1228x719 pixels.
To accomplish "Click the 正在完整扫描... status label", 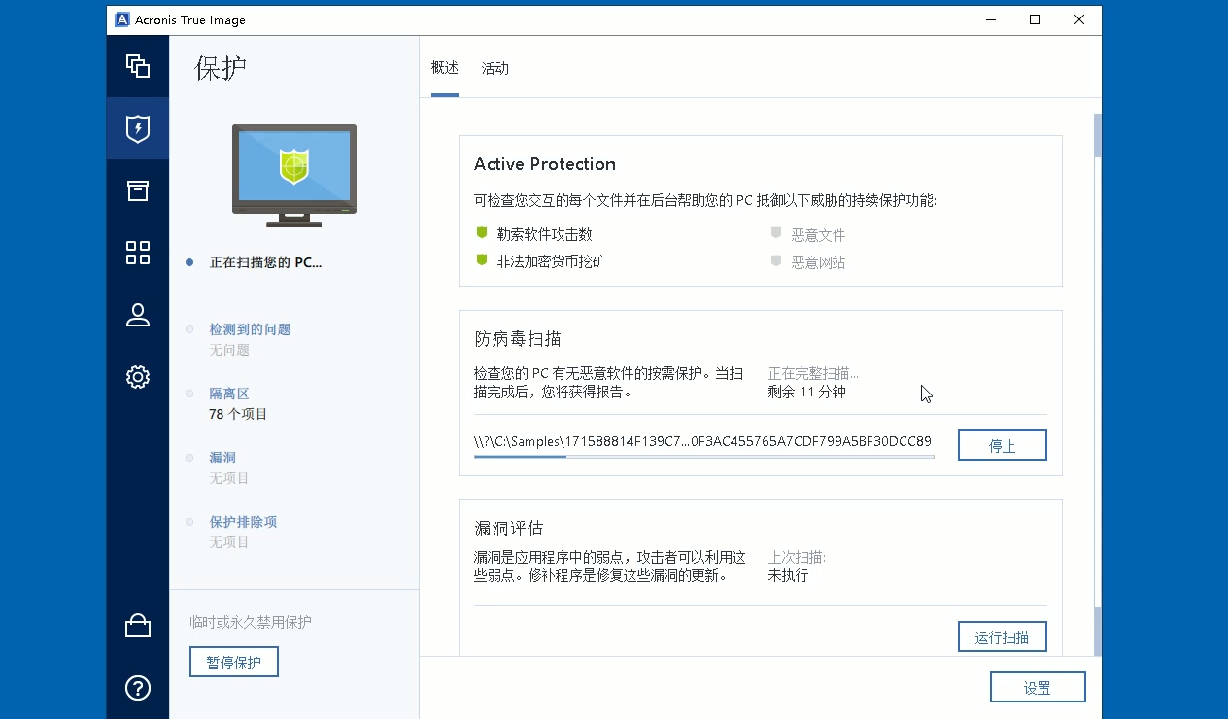I will point(813,373).
